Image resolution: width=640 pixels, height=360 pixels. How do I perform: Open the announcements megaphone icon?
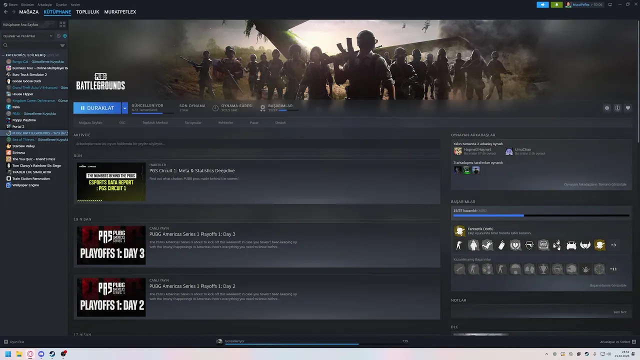[x=542, y=4]
